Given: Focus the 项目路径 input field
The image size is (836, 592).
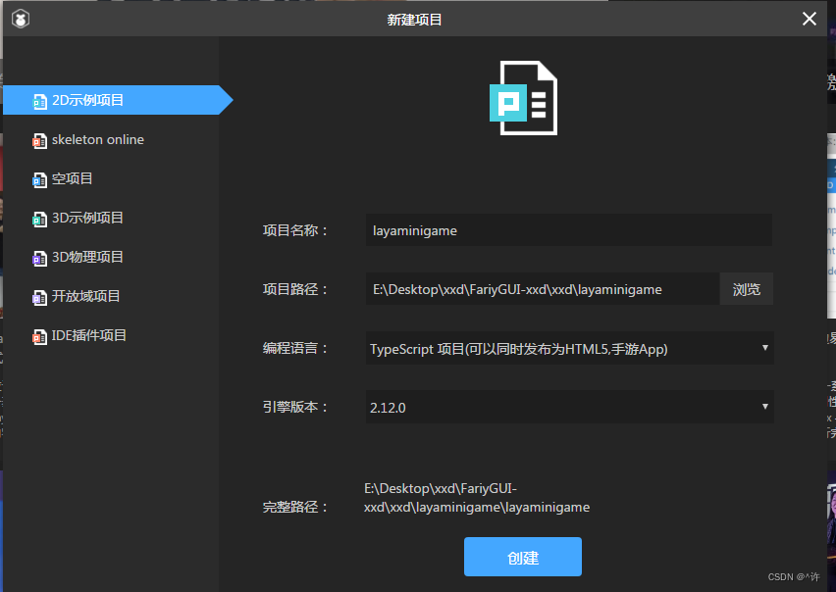Looking at the screenshot, I should point(543,289).
